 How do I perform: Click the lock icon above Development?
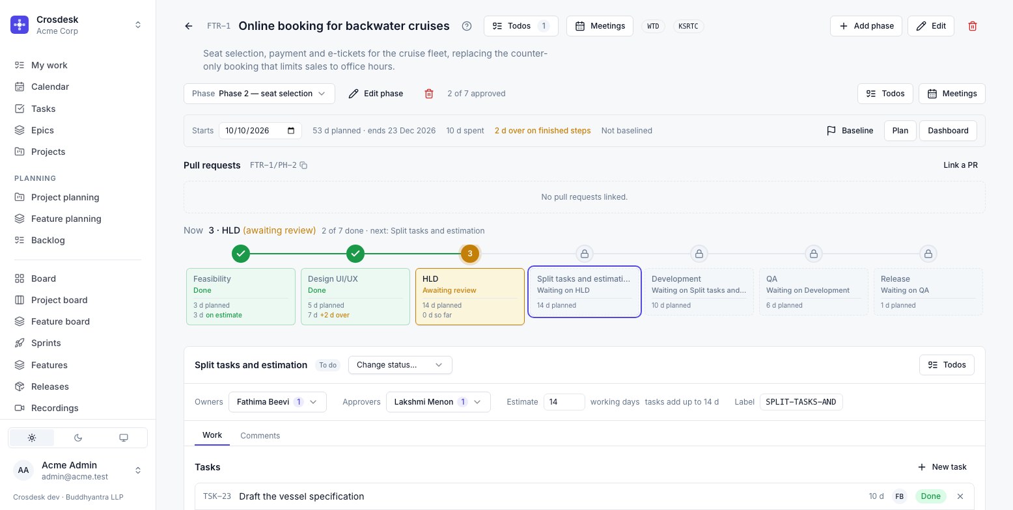(699, 254)
